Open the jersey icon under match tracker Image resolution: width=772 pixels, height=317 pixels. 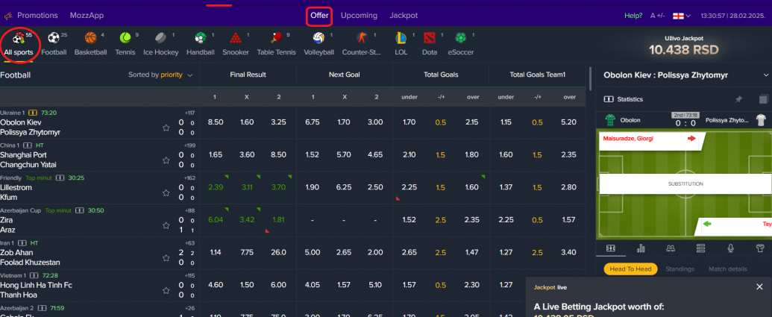coord(761,248)
